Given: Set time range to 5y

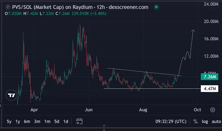Looking at the screenshot, I should click(x=9, y=122).
